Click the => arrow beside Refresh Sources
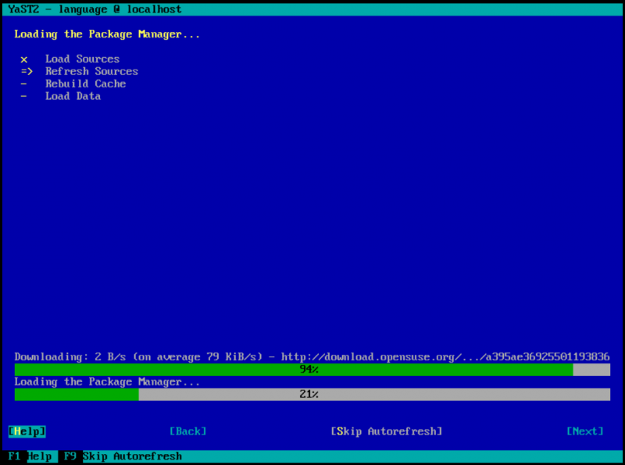Image resolution: width=625 pixels, height=465 pixels. point(27,72)
